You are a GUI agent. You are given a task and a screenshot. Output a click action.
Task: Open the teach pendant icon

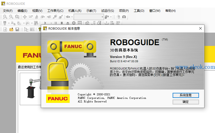(5, 23)
